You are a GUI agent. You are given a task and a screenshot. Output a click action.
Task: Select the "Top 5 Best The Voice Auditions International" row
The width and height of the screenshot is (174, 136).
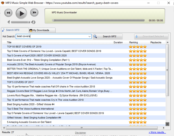[x=84, y=109]
